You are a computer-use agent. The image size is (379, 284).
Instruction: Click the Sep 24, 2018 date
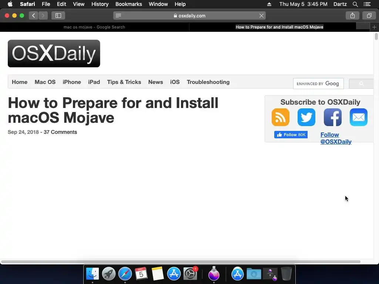pyautogui.click(x=23, y=132)
